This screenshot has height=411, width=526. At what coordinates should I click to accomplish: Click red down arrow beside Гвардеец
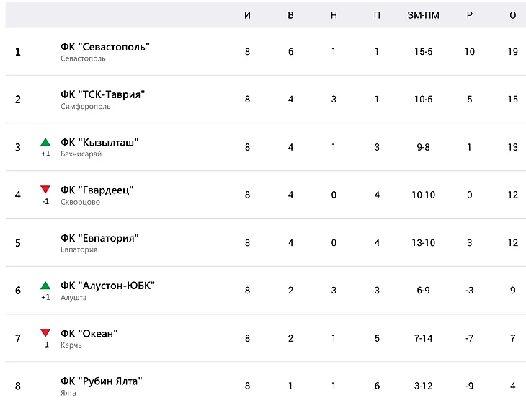(x=45, y=190)
